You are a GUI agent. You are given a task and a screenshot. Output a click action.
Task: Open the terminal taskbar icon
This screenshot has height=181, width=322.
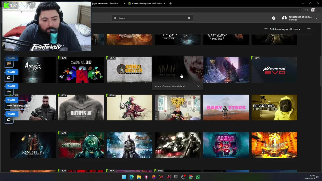tap(176, 177)
